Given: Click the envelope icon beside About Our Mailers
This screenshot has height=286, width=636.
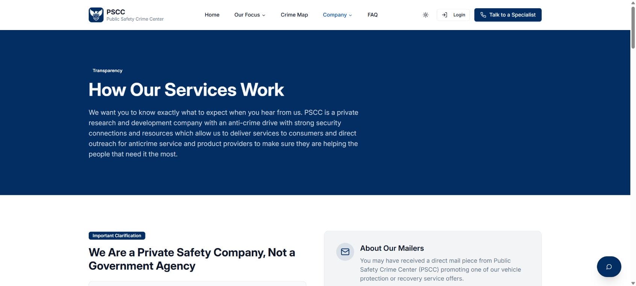Looking at the screenshot, I should (345, 252).
